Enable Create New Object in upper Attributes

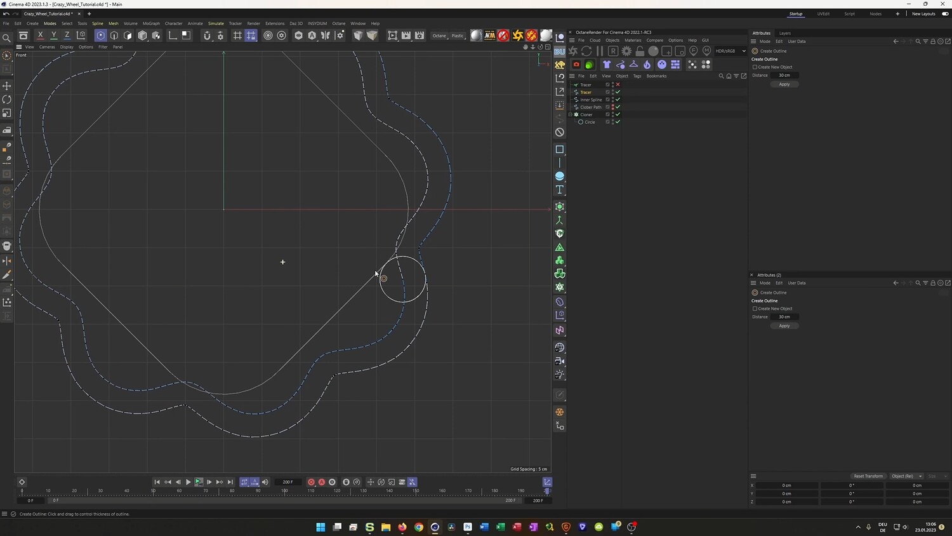coord(755,67)
